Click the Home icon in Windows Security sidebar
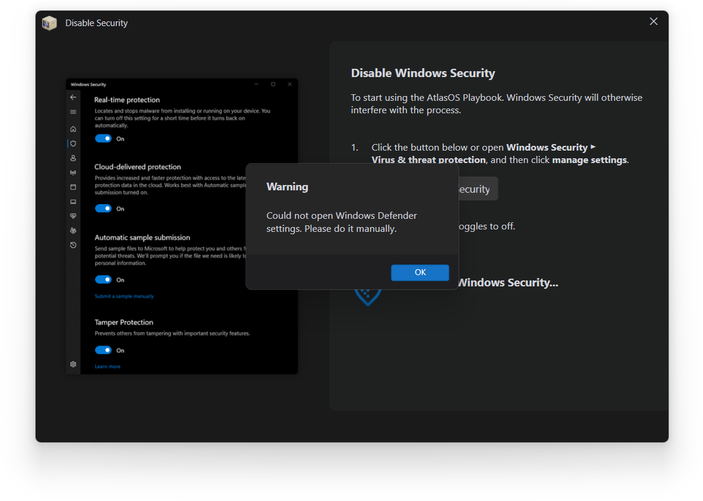Viewport: 703px width, 501px height. [72, 129]
